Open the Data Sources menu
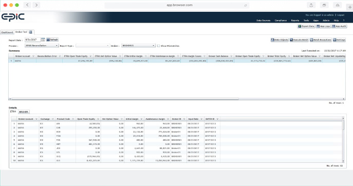 [x=263, y=21]
